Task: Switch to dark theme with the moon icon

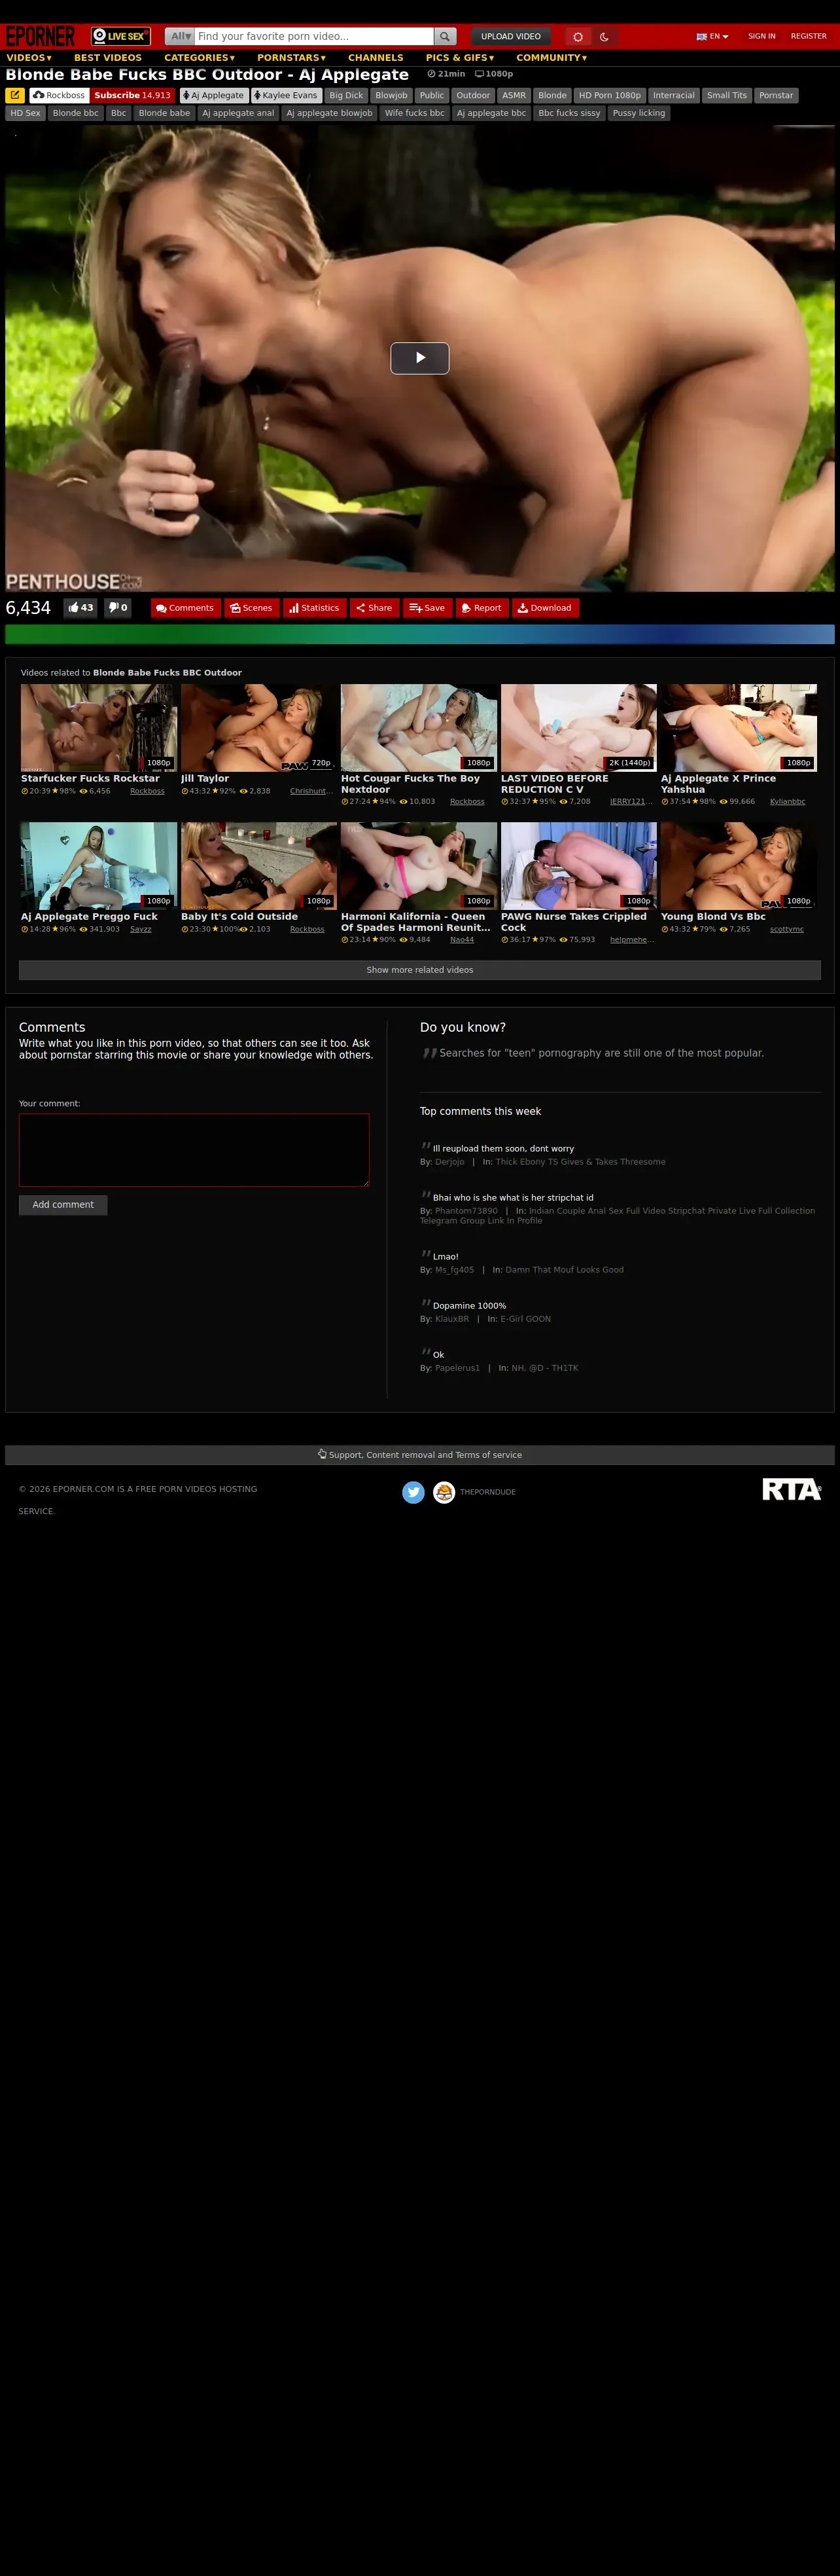Action: coord(604,36)
